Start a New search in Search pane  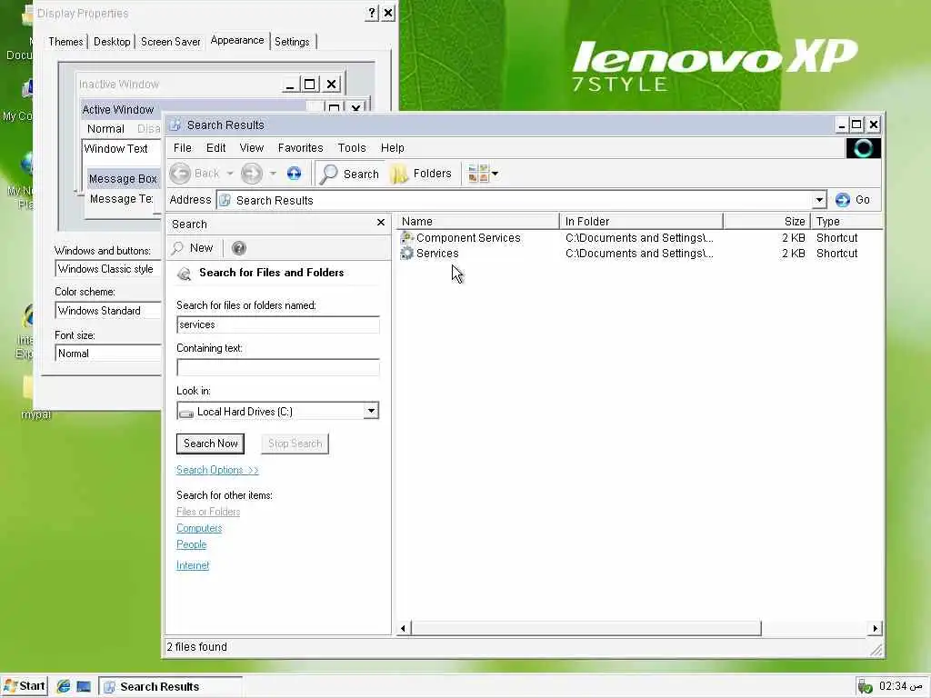[x=192, y=248]
